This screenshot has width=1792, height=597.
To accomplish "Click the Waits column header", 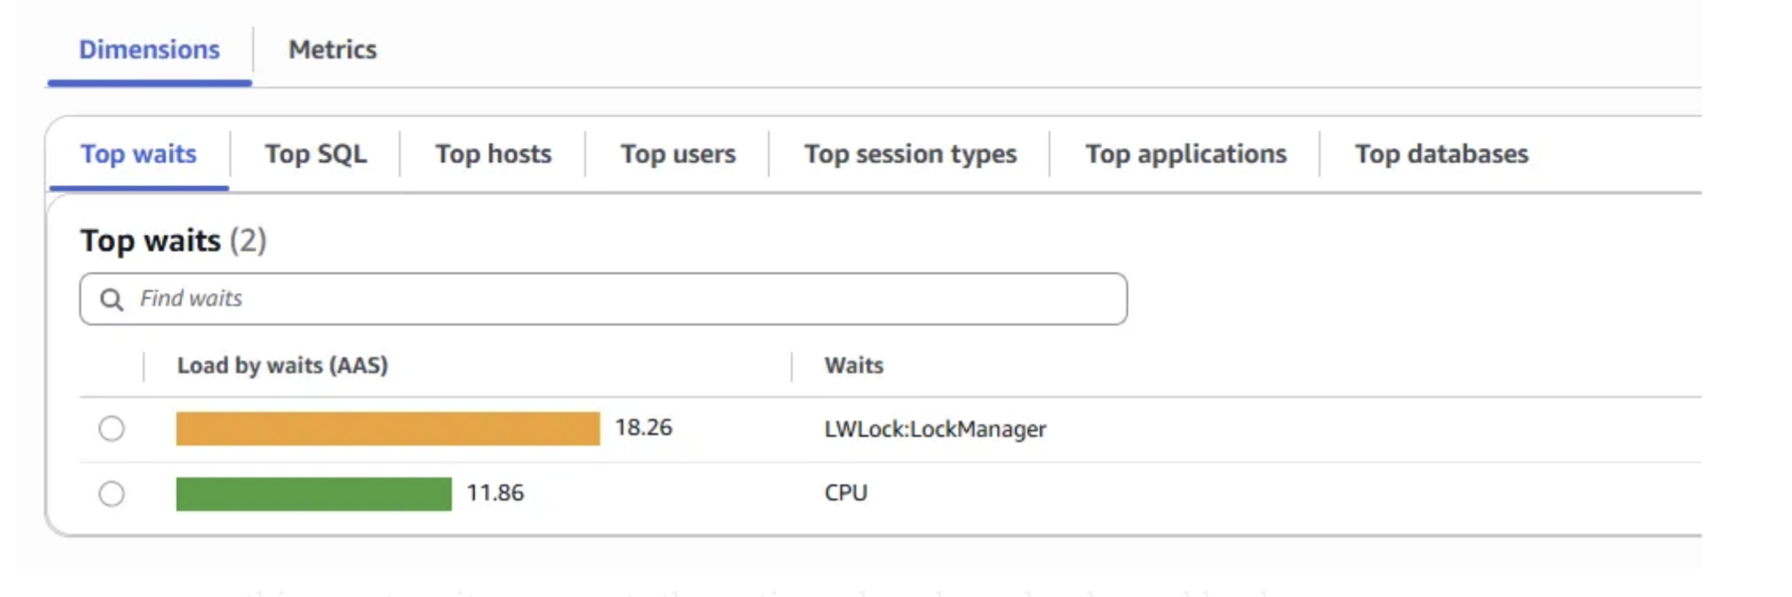I will tap(854, 366).
